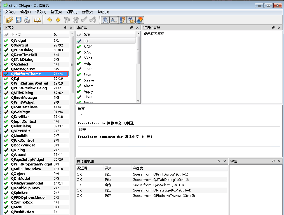Undock the 短语和猜测 panel
284x215 pixels.
[x=219, y=161]
